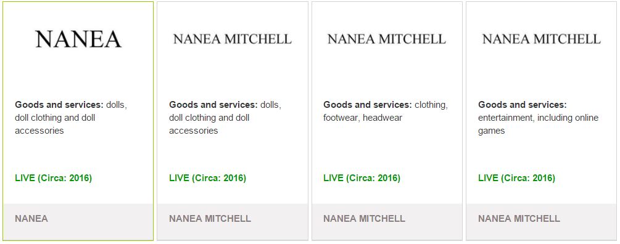The width and height of the screenshot is (620, 244).
Task: Open NANEA MITCHELL logo on the clothing card
Action: point(387,39)
